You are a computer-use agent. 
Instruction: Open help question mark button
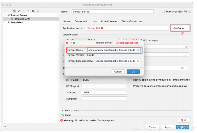tap(5, 127)
